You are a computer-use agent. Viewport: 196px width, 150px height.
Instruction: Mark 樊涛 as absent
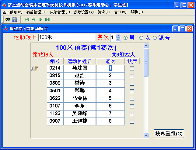click(x=132, y=84)
